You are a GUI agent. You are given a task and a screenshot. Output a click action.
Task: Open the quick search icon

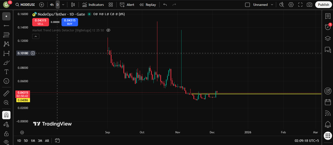[282, 5]
